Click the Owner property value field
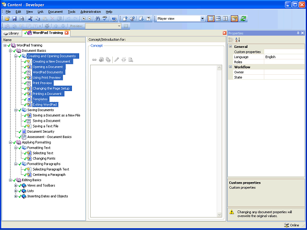The height and width of the screenshot is (230, 307). [284, 72]
